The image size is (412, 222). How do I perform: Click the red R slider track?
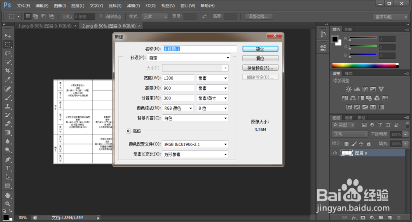363,38
